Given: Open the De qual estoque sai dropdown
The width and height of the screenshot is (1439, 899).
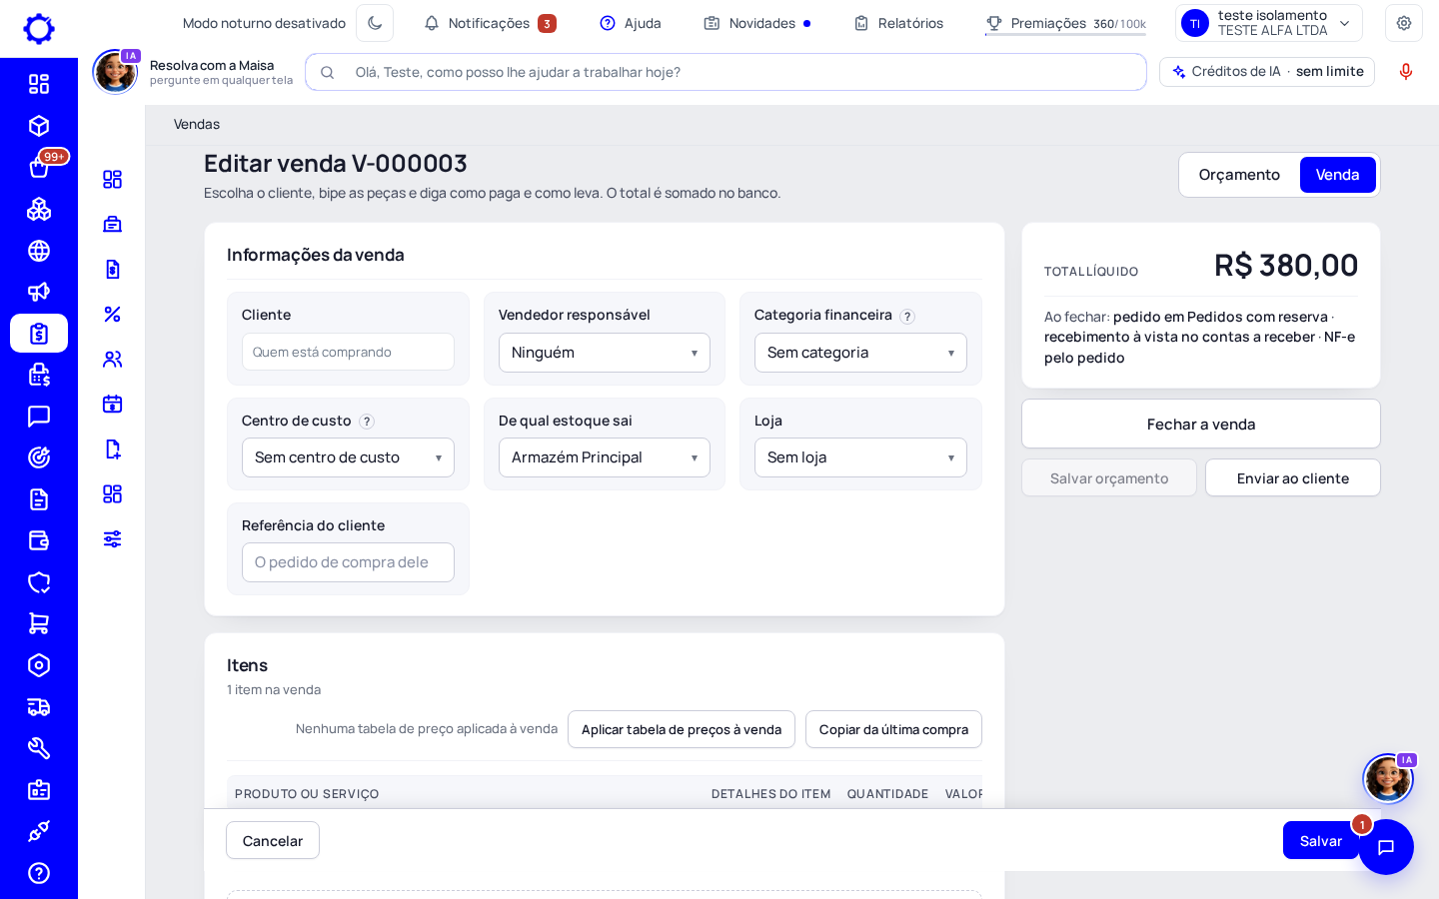Looking at the screenshot, I should (605, 457).
